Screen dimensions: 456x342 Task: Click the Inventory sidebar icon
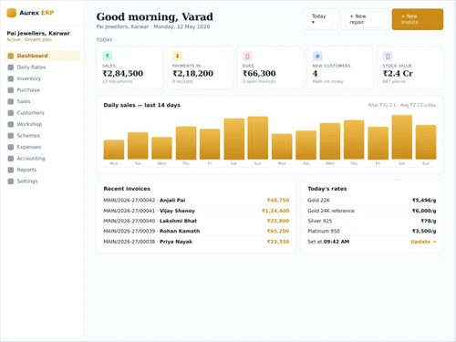[11, 78]
